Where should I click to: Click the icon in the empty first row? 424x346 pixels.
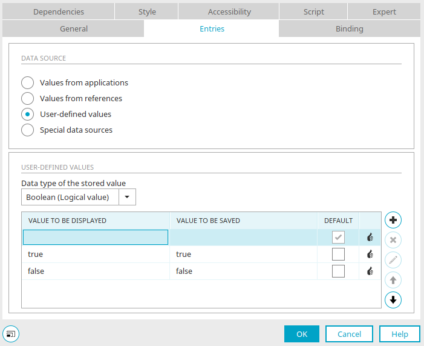[370, 238]
